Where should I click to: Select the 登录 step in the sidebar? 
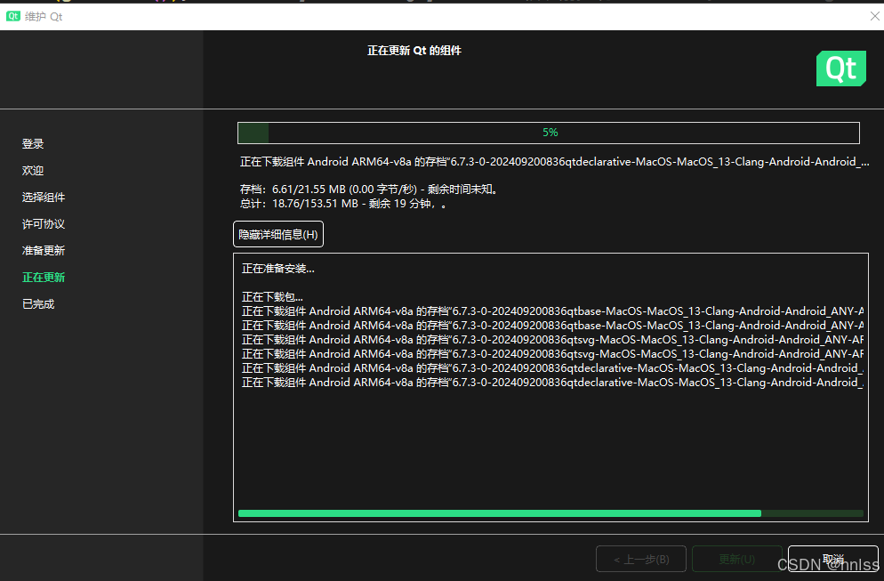(x=33, y=144)
